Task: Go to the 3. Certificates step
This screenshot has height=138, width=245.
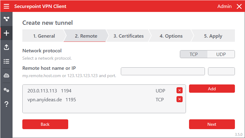Action: tap(128, 36)
